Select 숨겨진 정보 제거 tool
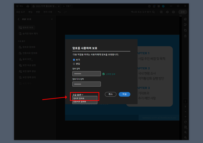The height and width of the screenshot is (143, 203). [x=28, y=34]
